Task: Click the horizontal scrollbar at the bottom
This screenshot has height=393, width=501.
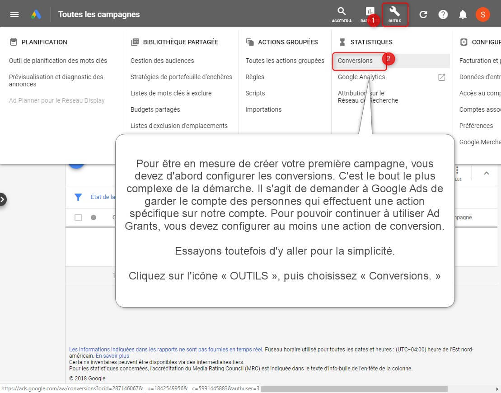Action: (x=354, y=389)
